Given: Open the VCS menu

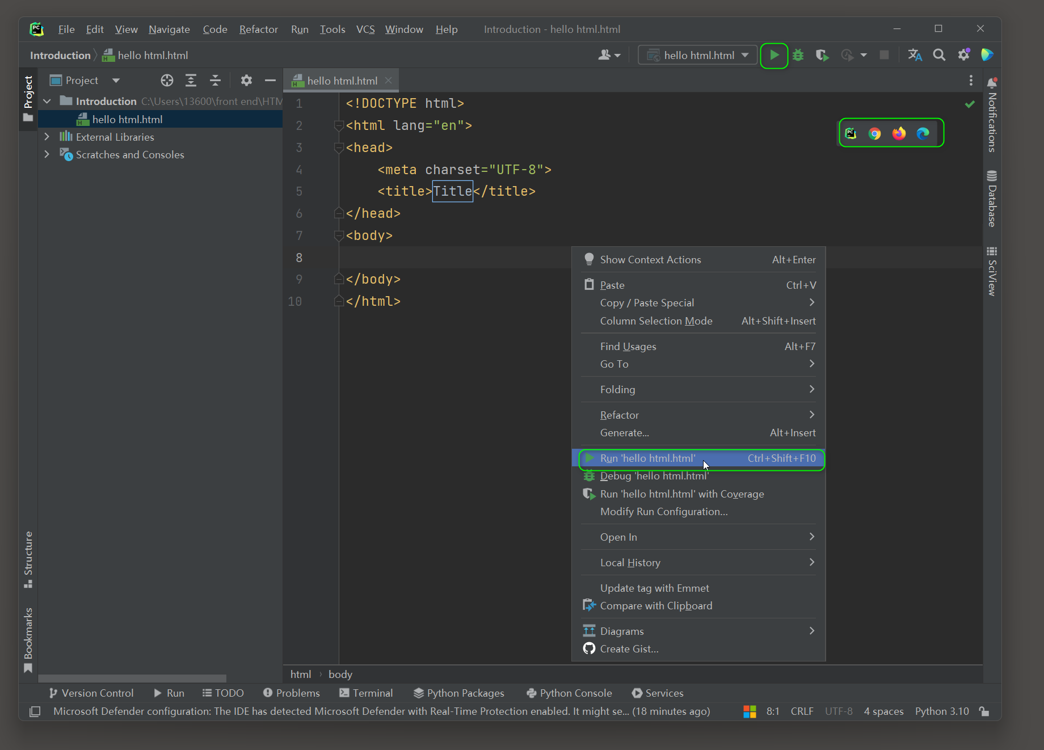Looking at the screenshot, I should [x=365, y=30].
